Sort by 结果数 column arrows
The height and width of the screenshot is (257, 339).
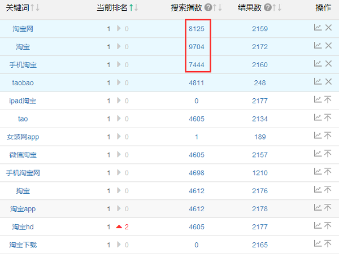click(x=277, y=8)
